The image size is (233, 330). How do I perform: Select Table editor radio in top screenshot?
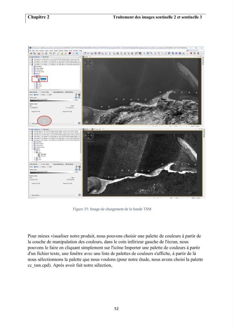pyautogui.click(x=47, y=95)
